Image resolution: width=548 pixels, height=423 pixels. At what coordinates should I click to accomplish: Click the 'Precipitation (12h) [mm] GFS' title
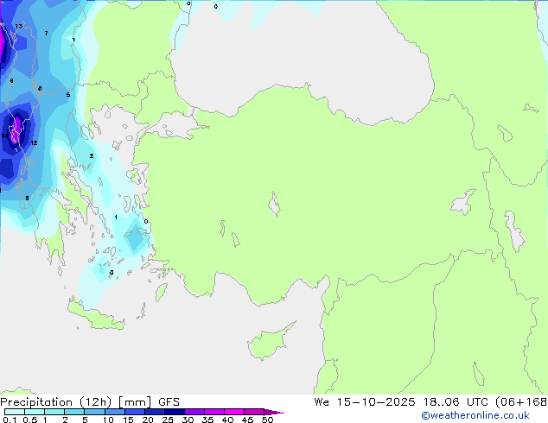tap(90, 402)
